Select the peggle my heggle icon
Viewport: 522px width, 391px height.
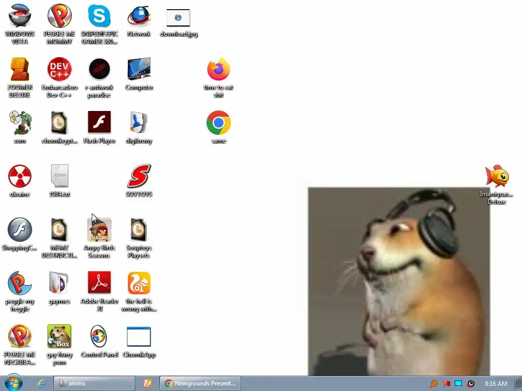[20, 283]
